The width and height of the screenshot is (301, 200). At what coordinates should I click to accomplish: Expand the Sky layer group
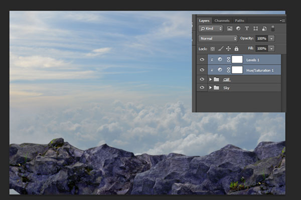coord(210,87)
